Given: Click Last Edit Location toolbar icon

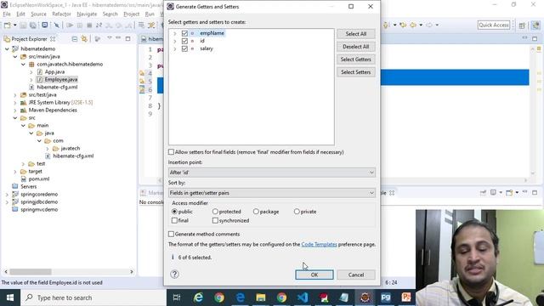Looking at the screenshot, I should [x=403, y=25].
